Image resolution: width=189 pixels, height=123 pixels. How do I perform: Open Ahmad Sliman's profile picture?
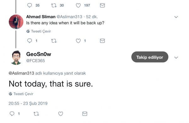pos(16,22)
